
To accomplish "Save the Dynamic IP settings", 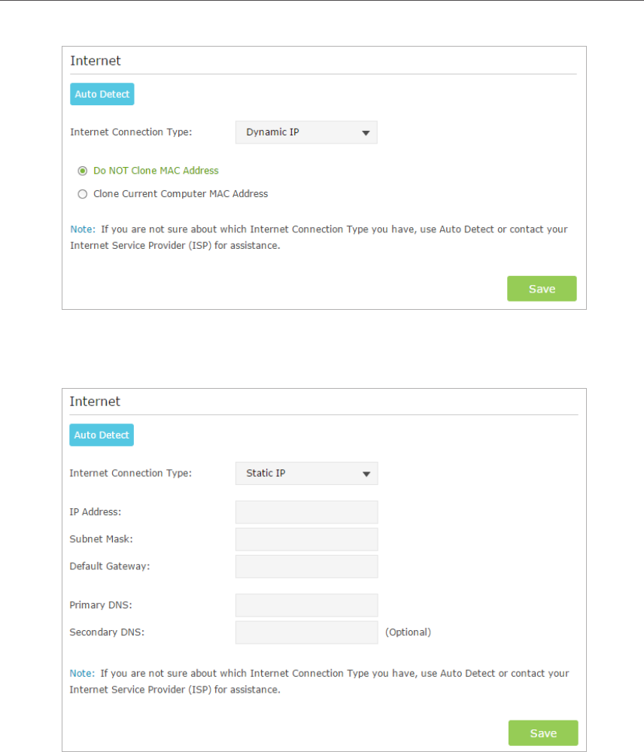I will point(542,289).
